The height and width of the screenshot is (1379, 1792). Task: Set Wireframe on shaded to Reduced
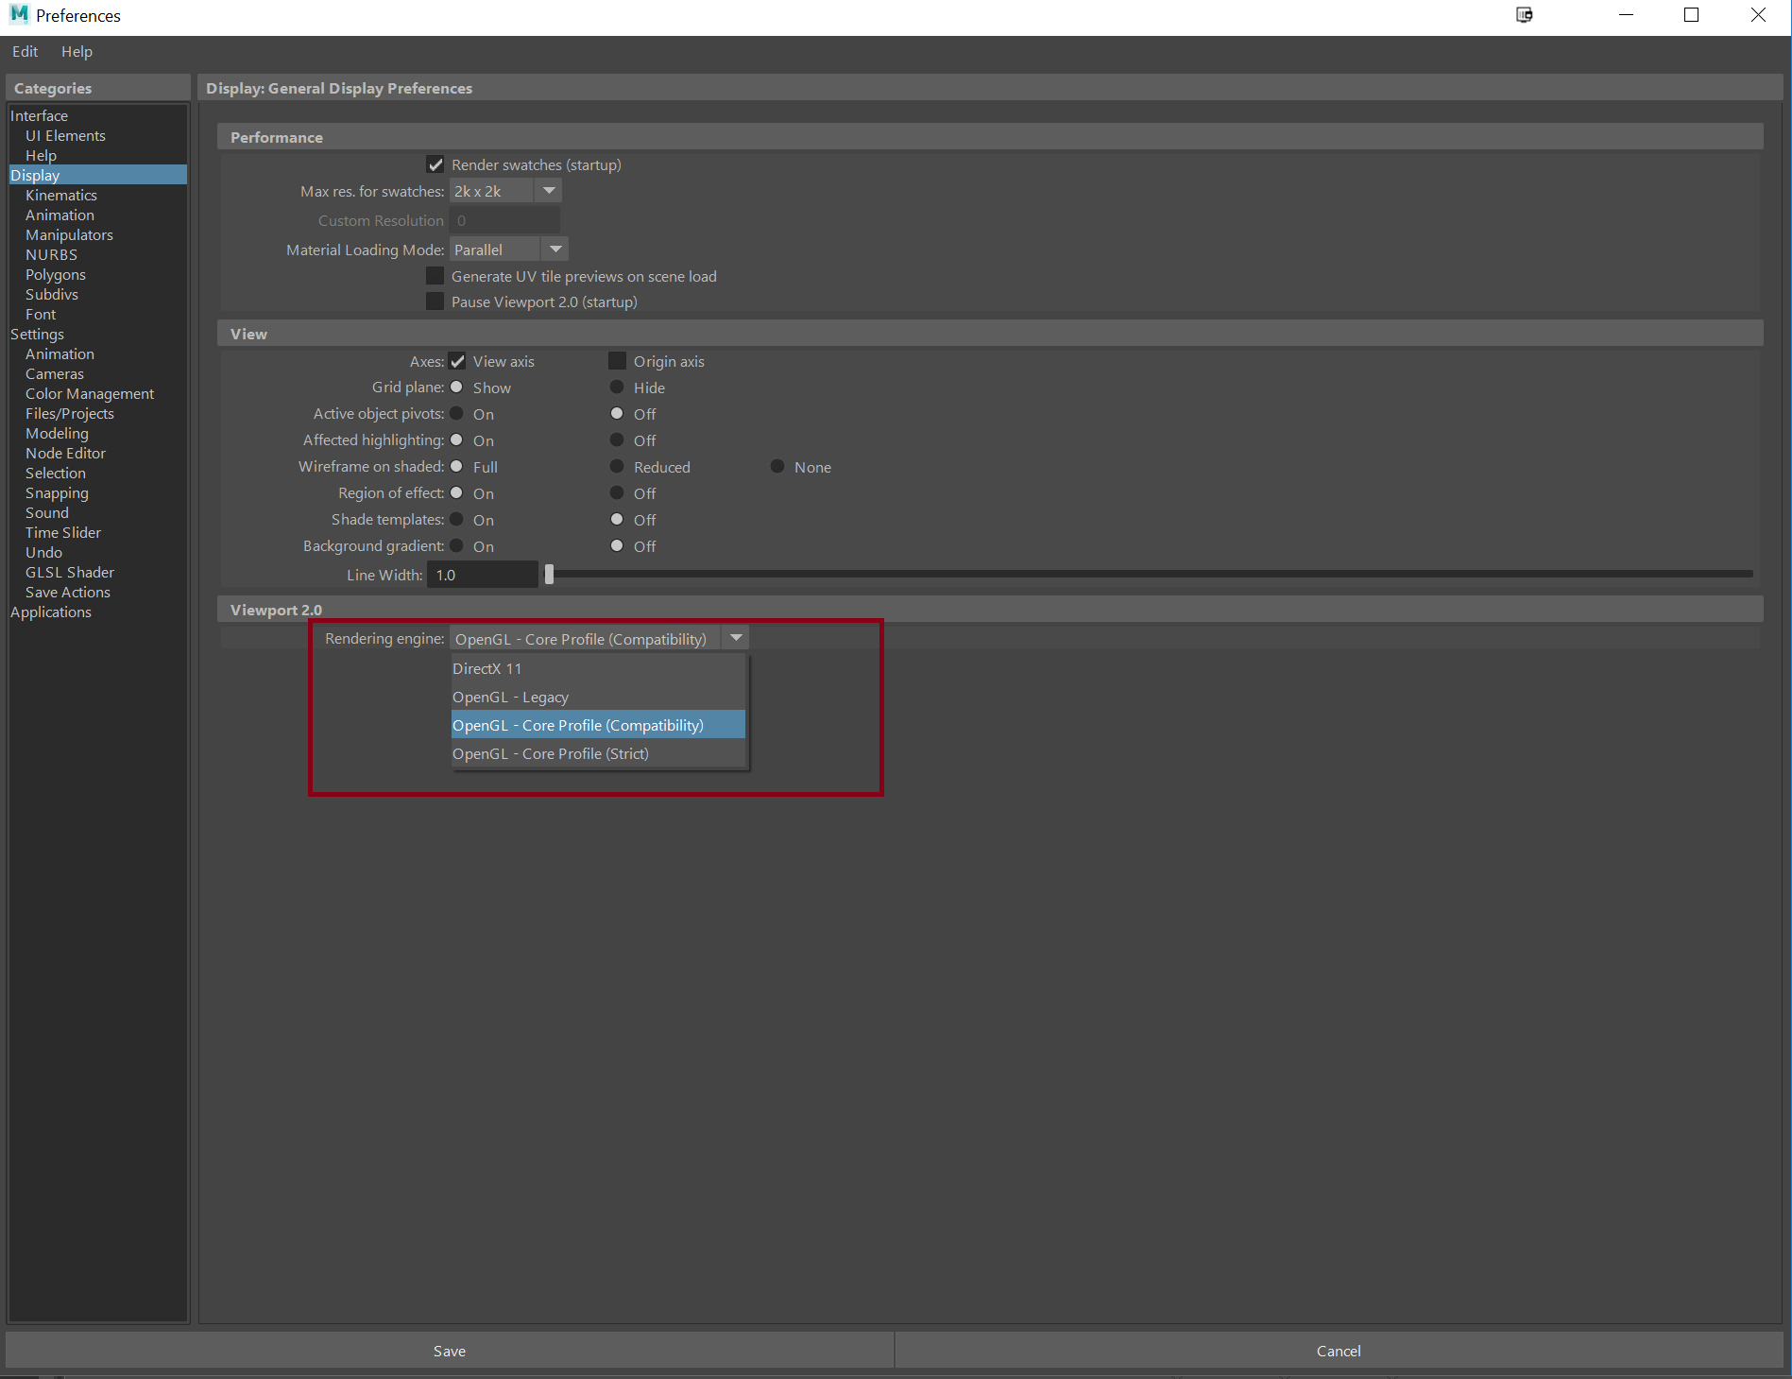[x=616, y=466]
